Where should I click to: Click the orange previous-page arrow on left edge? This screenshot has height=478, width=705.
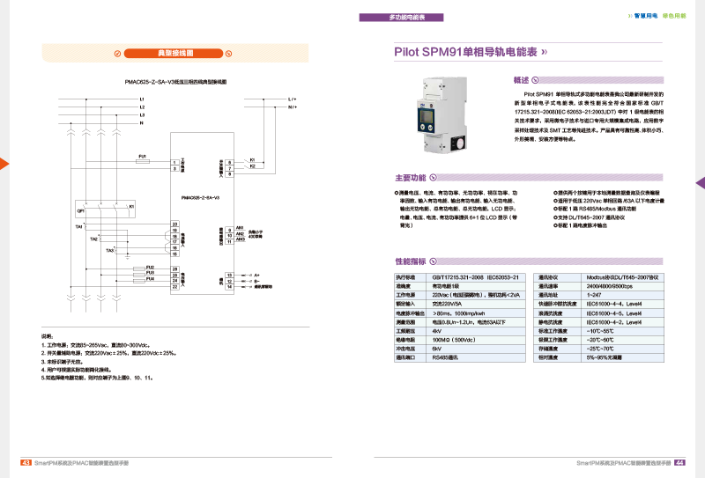(4, 164)
